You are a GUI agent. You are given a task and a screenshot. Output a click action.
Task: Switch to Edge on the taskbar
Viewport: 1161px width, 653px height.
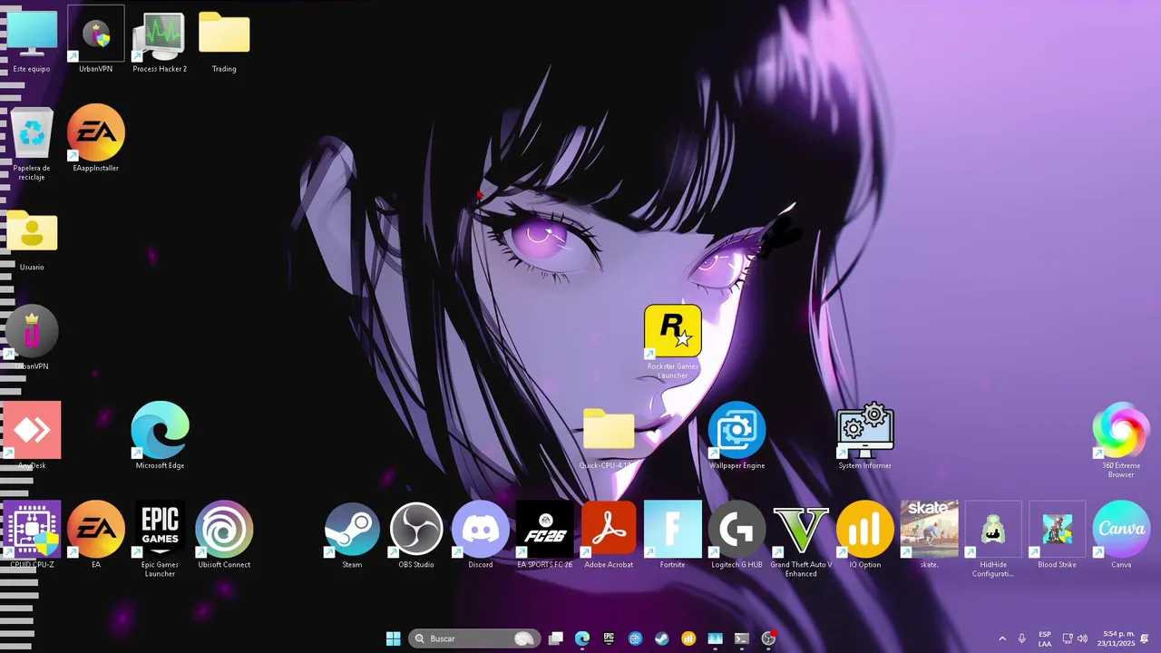click(582, 638)
